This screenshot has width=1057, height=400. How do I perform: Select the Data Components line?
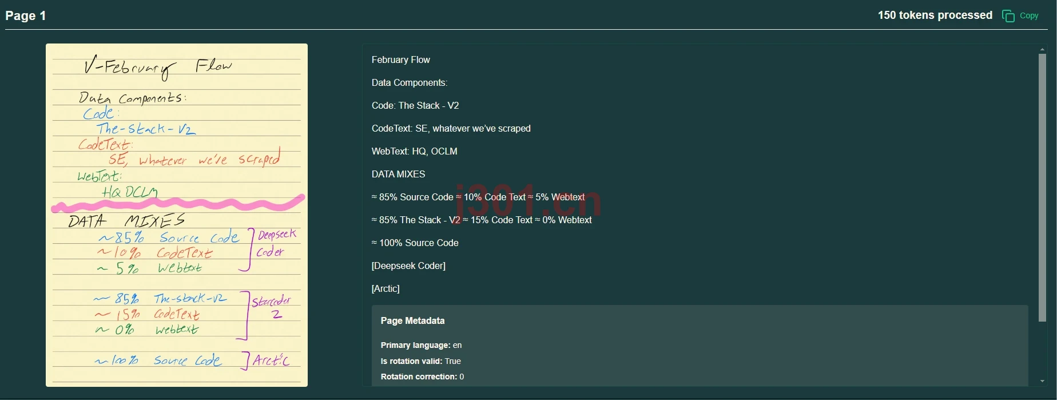410,83
